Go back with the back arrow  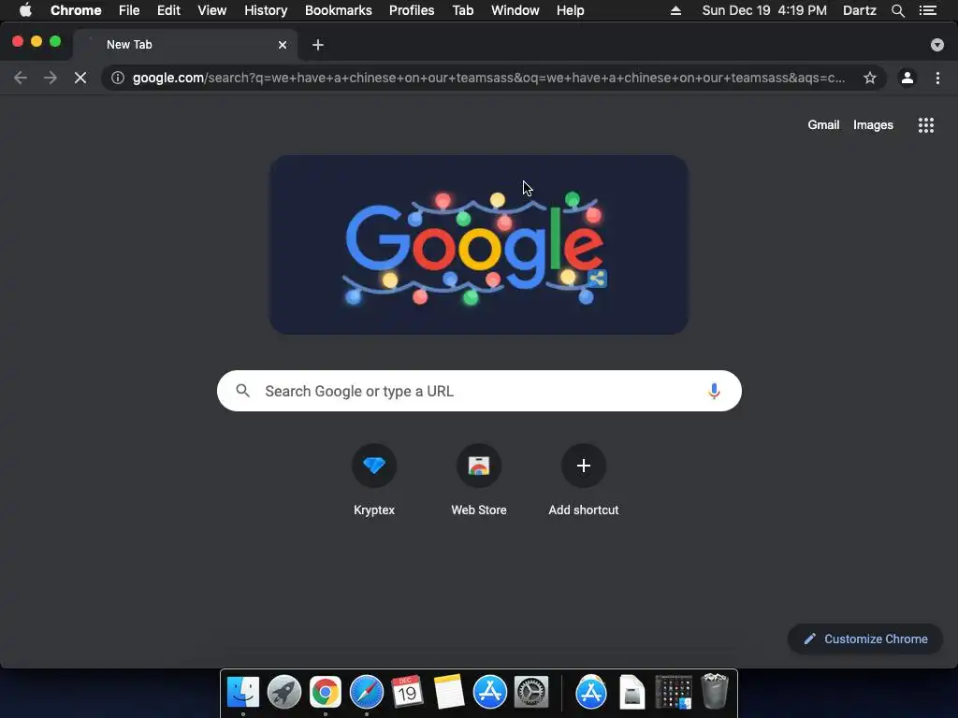pos(21,79)
